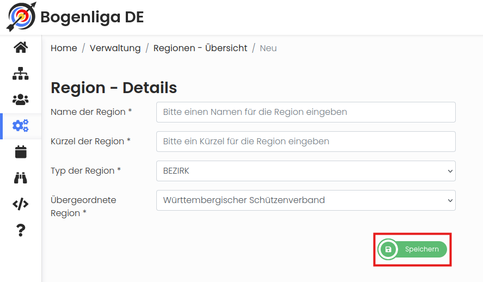Open the calendar sidebar icon
This screenshot has width=483, height=282.
[x=21, y=152]
